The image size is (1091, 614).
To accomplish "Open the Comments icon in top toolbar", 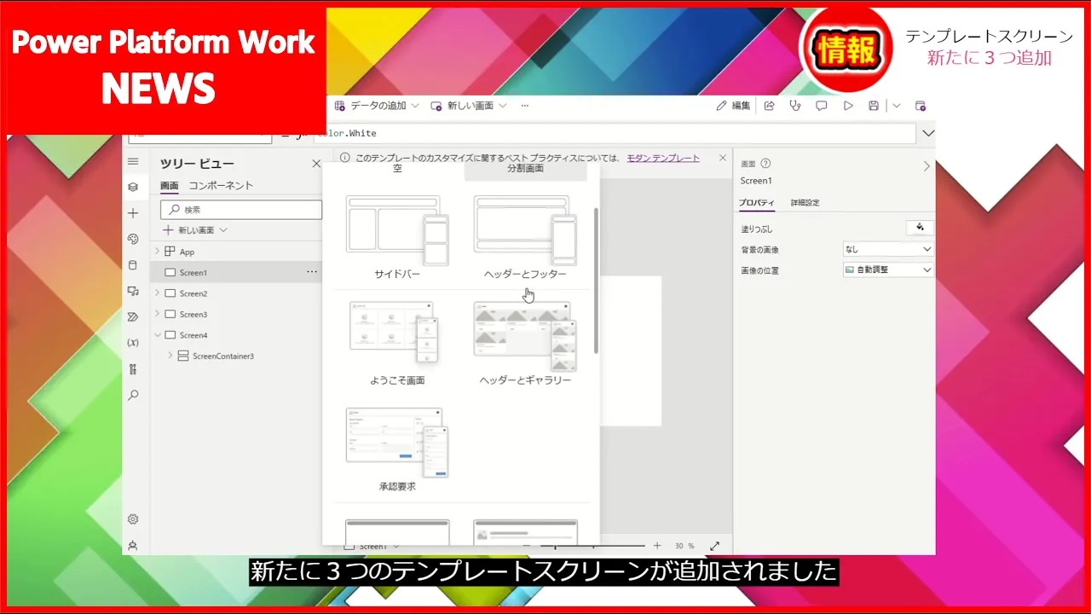I will 822,106.
